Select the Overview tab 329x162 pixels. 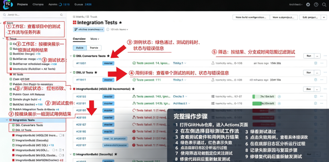click(79, 39)
